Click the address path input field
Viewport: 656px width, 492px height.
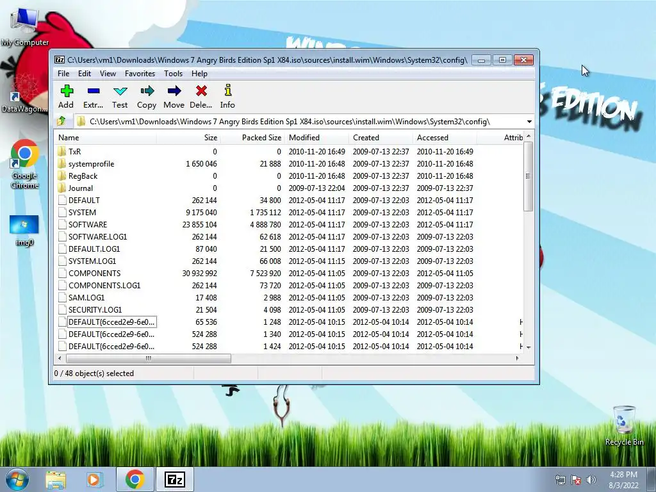click(299, 122)
